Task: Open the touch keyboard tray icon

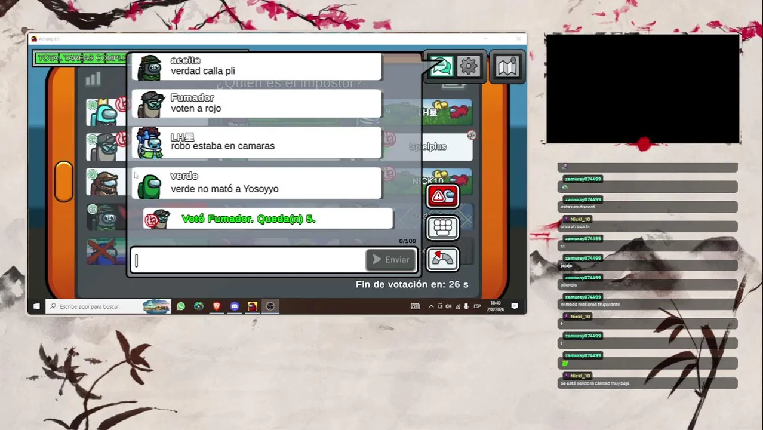Action: (x=416, y=306)
